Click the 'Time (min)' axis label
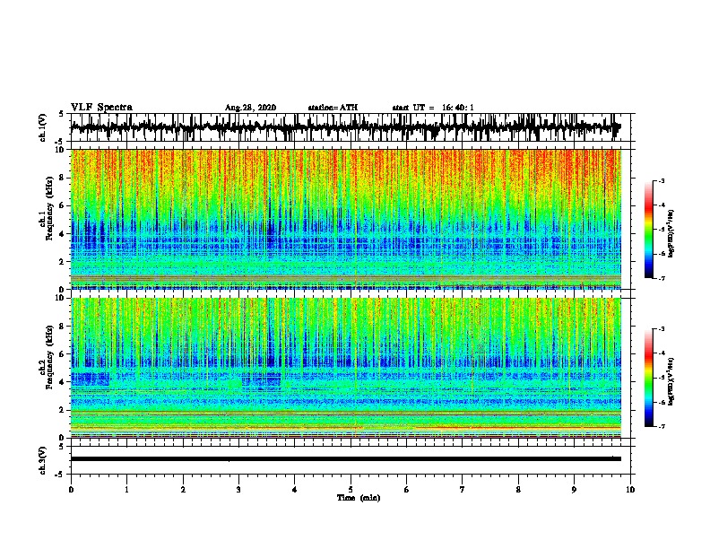This screenshot has width=710, height=549. point(359,498)
